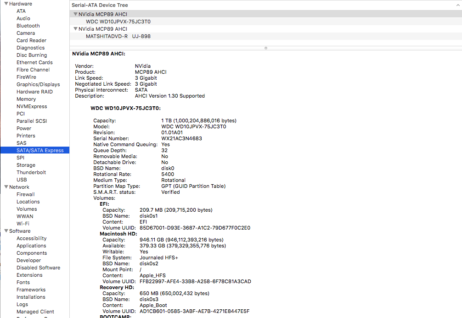Select WDC WD10JPVX-75JC3T0 in device tree

[x=118, y=22]
